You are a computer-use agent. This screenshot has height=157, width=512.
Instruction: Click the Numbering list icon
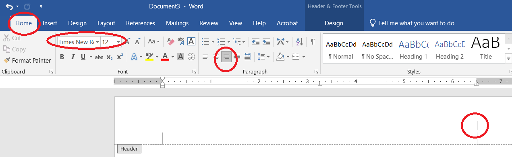[x=221, y=42]
